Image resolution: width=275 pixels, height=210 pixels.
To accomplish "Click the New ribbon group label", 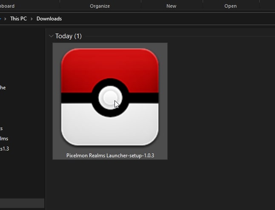I will click(x=171, y=6).
